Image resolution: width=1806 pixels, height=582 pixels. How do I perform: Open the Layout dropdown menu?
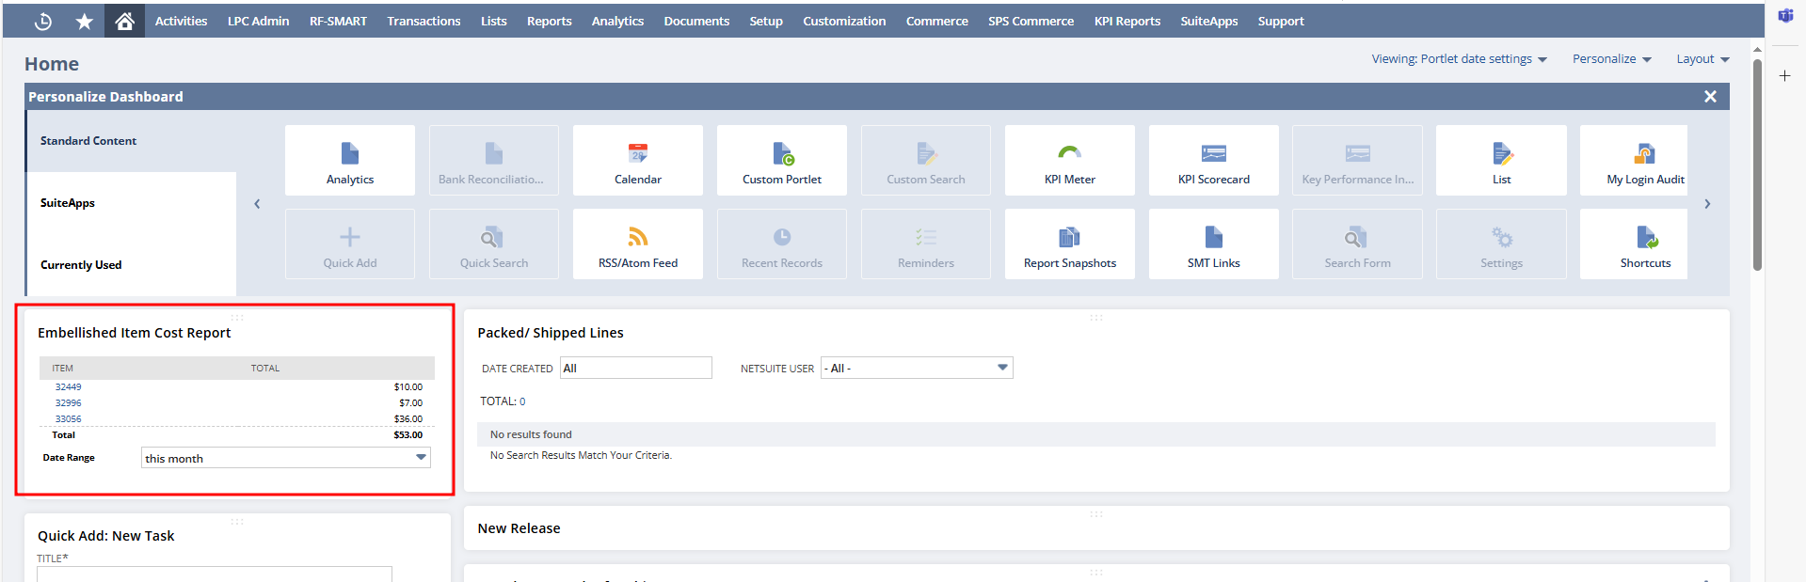[1702, 59]
